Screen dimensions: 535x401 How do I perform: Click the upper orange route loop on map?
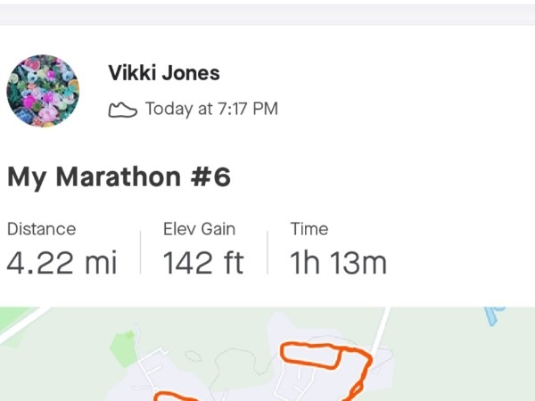[310, 356]
